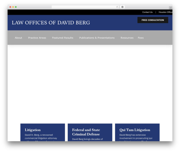Click the yellow minimize window button
The width and height of the screenshot is (180, 152).
coord(13,7)
